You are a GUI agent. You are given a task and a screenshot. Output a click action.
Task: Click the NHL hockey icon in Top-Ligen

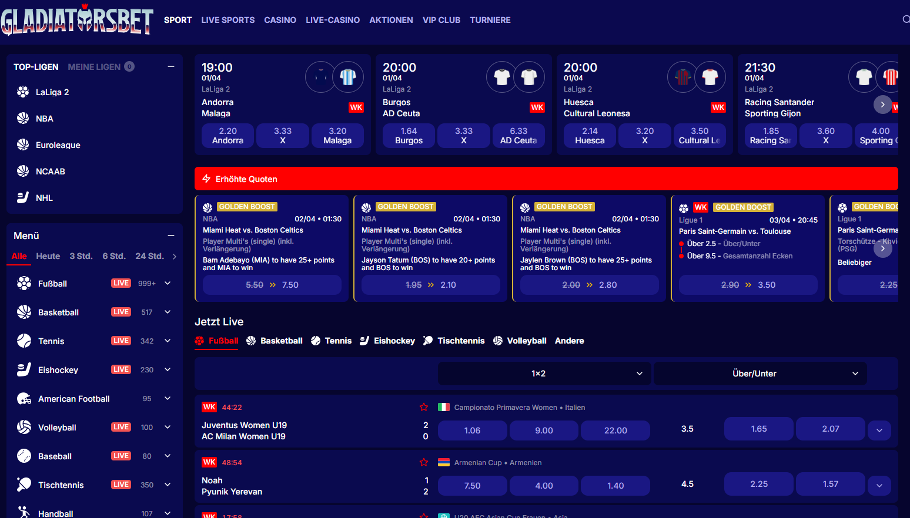coord(23,198)
